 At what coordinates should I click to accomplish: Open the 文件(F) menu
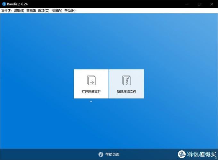(x=6, y=11)
